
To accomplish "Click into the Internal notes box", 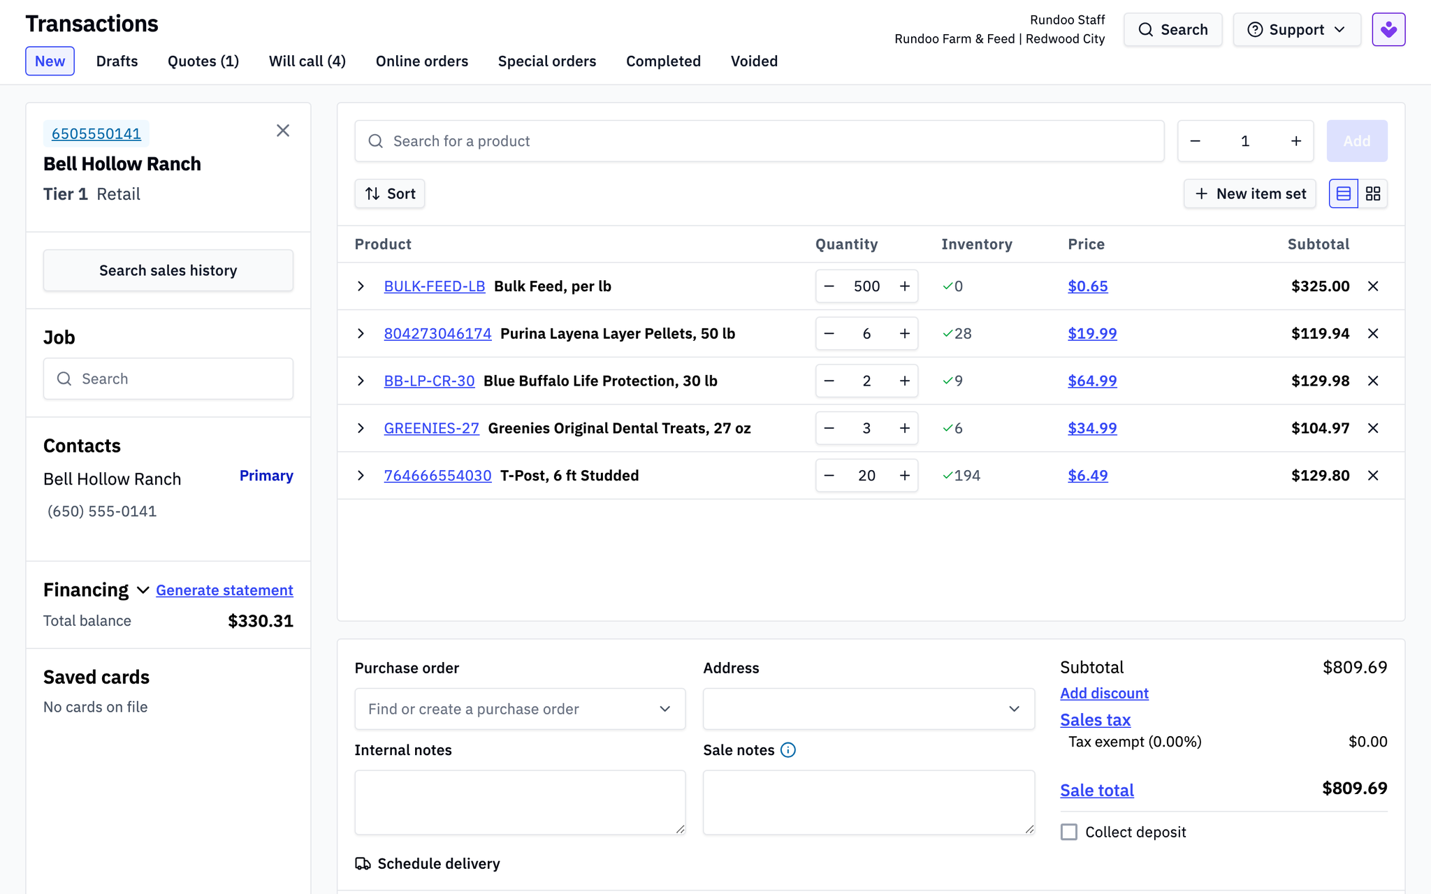I will tap(520, 803).
